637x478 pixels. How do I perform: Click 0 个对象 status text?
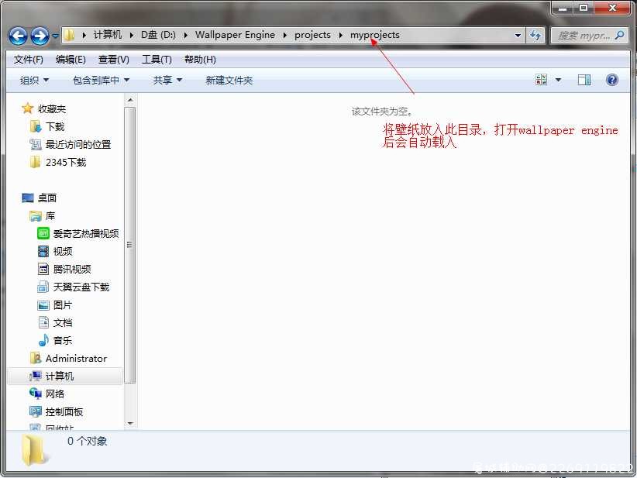click(x=88, y=441)
